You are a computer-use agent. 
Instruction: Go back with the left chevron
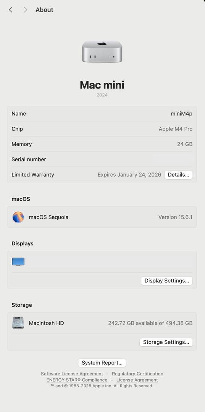point(11,10)
